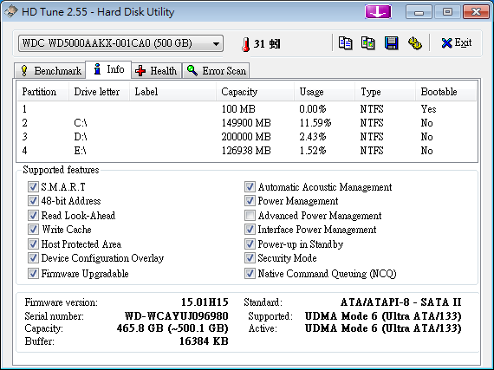Viewport: 494px width, 370px height.
Task: Click the HD Tune application icon in the title bar
Action: (x=10, y=11)
